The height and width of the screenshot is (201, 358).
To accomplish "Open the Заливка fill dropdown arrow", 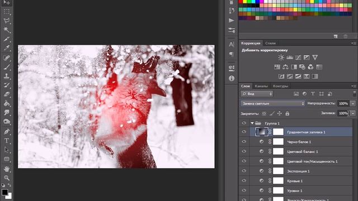I will click(x=353, y=113).
